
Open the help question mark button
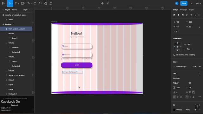point(197,106)
